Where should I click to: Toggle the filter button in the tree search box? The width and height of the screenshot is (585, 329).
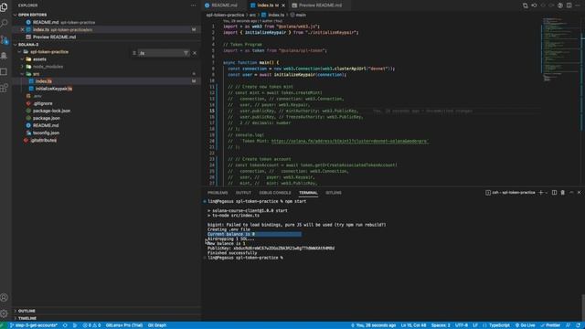click(186, 53)
